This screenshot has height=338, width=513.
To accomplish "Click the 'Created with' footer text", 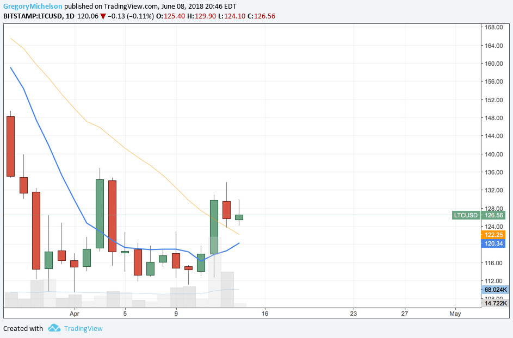I will (23, 329).
